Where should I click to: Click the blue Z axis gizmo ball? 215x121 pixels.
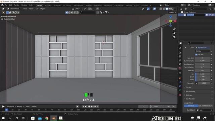170,17
